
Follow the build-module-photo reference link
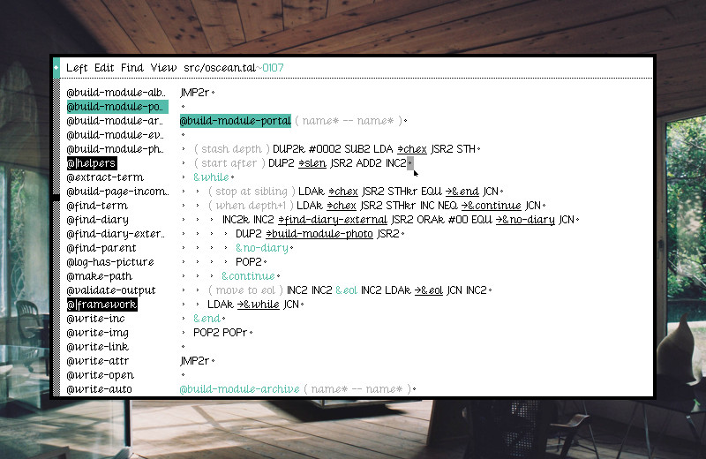(319, 234)
